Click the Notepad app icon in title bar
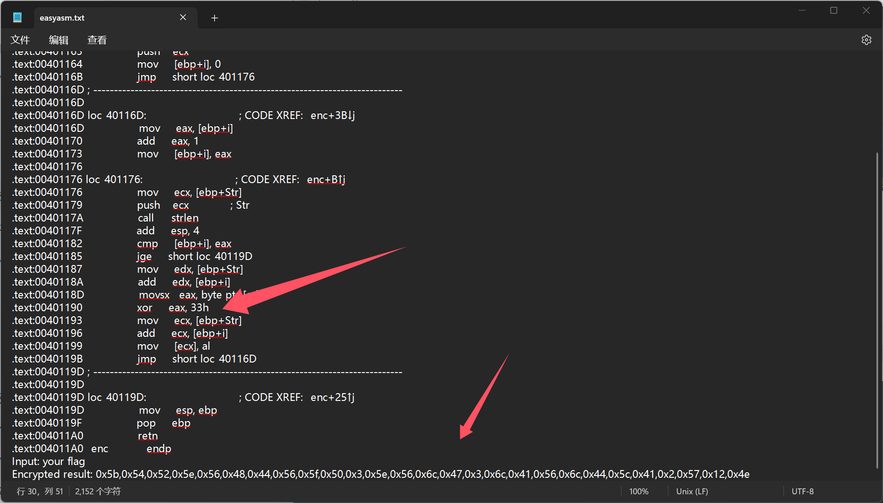 (x=17, y=17)
